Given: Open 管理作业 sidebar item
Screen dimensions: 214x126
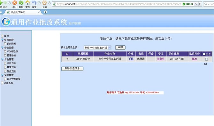Looking at the screenshot, I should click(11, 67).
